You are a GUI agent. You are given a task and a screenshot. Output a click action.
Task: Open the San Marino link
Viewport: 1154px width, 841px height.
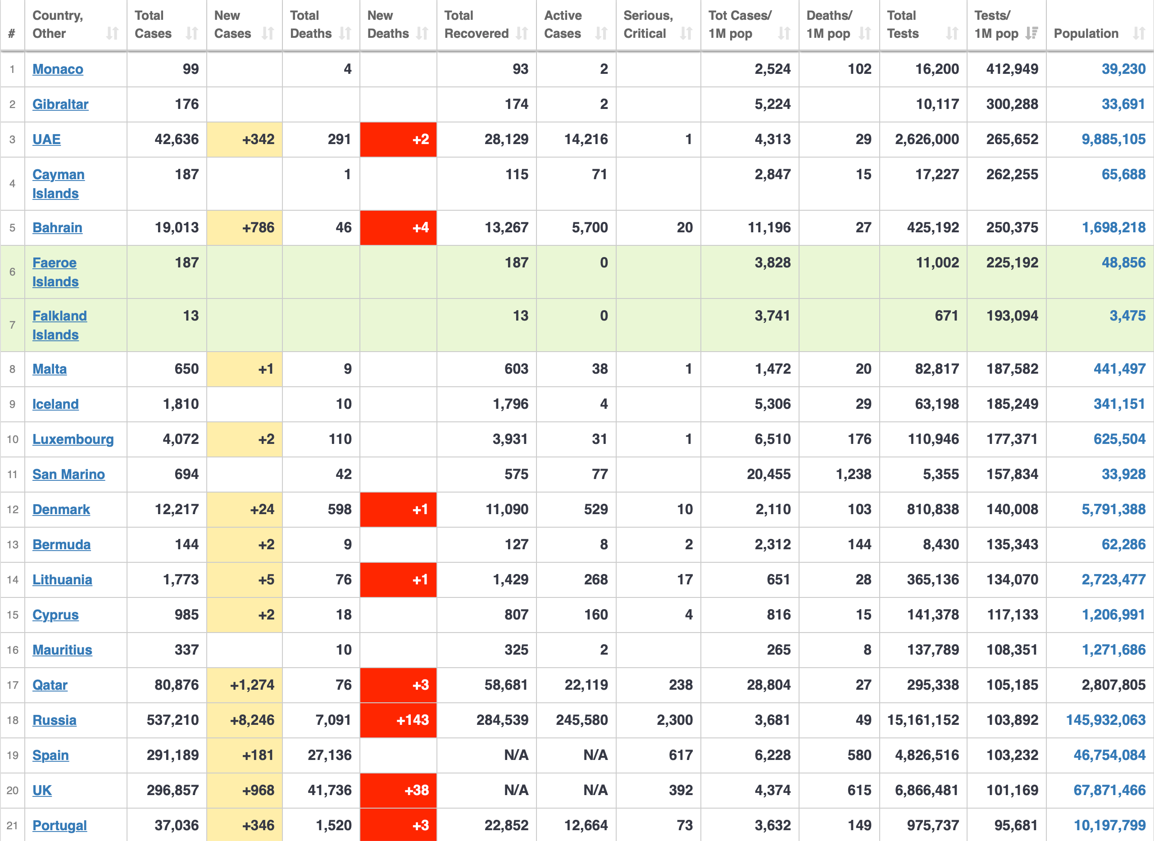click(x=69, y=475)
